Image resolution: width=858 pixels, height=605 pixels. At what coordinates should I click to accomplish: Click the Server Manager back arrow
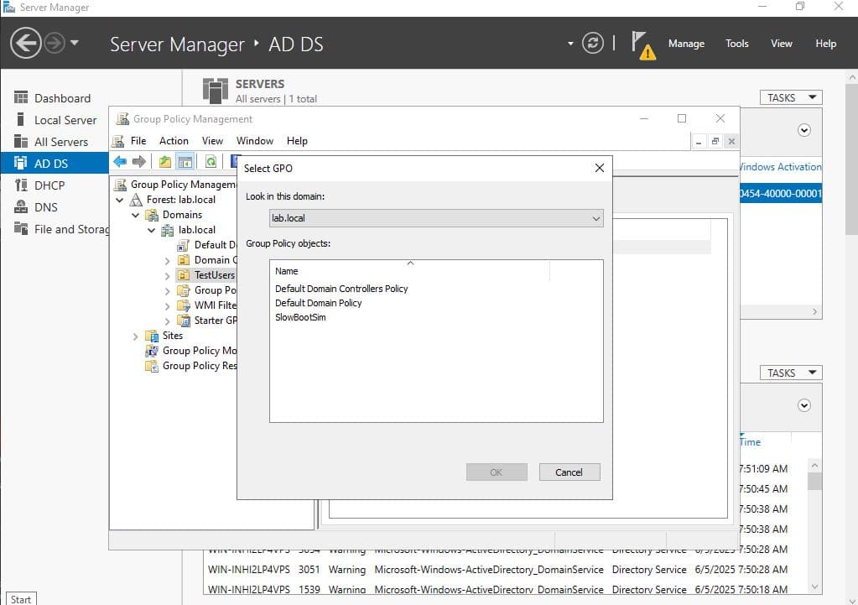(26, 44)
